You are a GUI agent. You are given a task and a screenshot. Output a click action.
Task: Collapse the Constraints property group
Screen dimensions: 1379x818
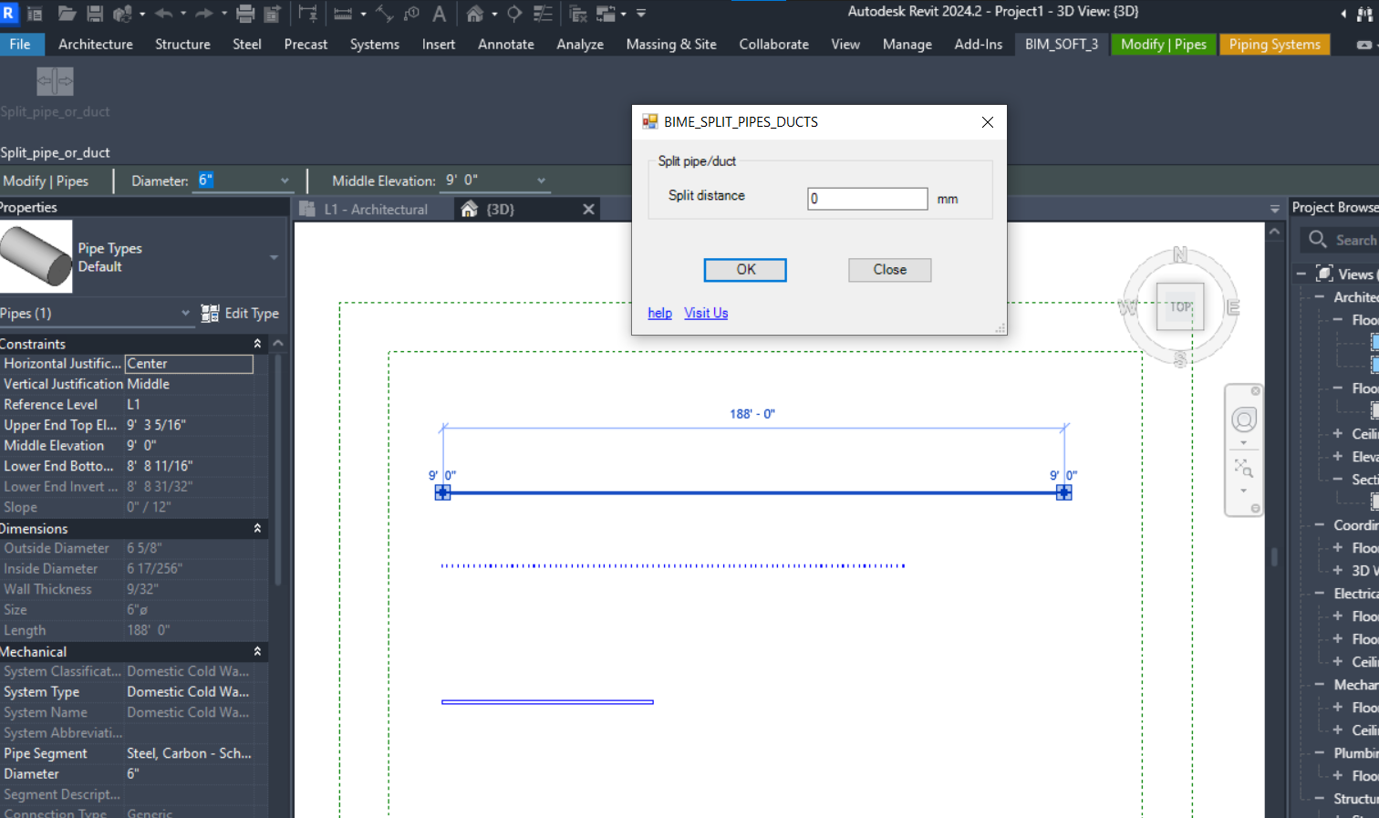[257, 344]
